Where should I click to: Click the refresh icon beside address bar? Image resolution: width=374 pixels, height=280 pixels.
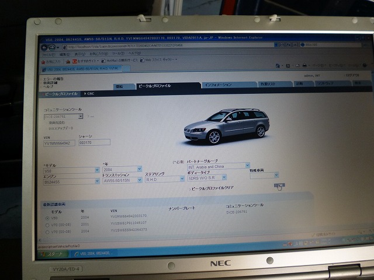tap(289, 44)
